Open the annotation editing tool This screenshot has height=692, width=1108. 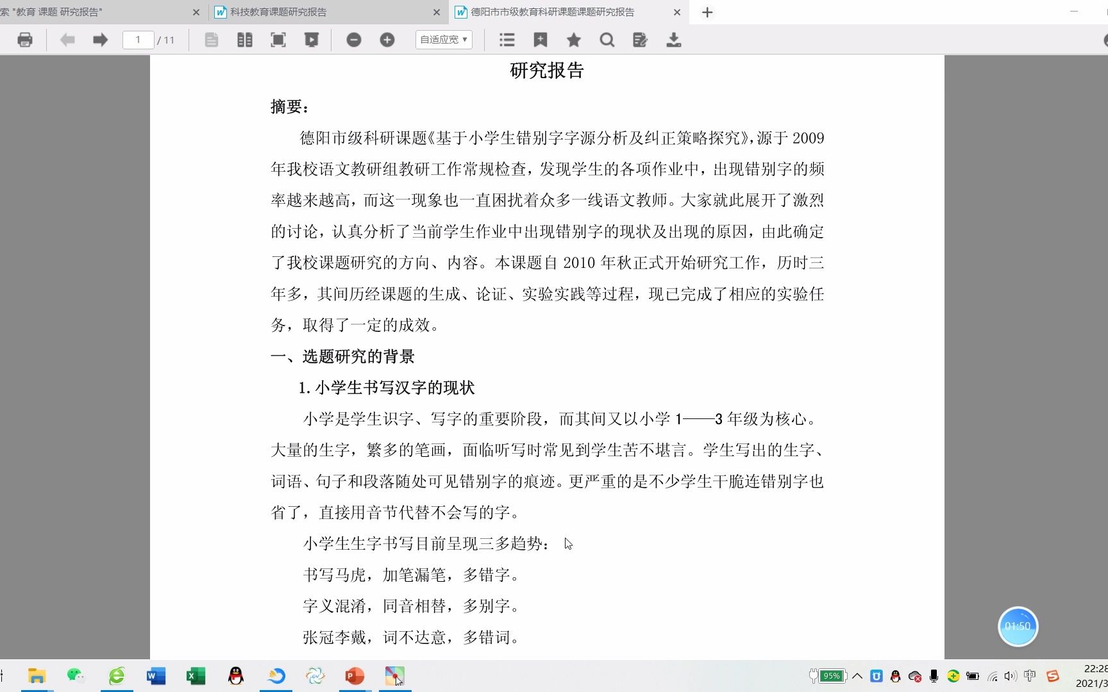(x=639, y=39)
